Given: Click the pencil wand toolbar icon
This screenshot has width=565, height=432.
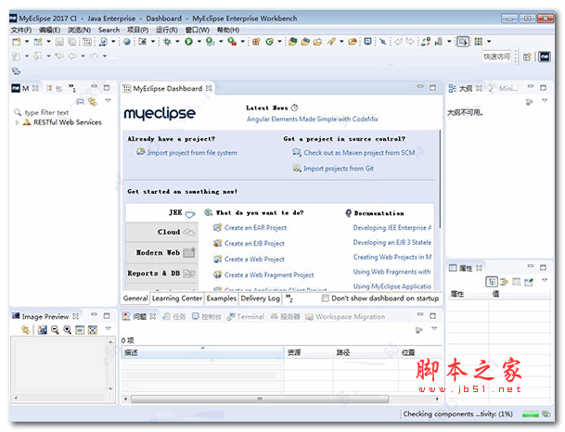Looking at the screenshot, I should pyautogui.click(x=331, y=42).
